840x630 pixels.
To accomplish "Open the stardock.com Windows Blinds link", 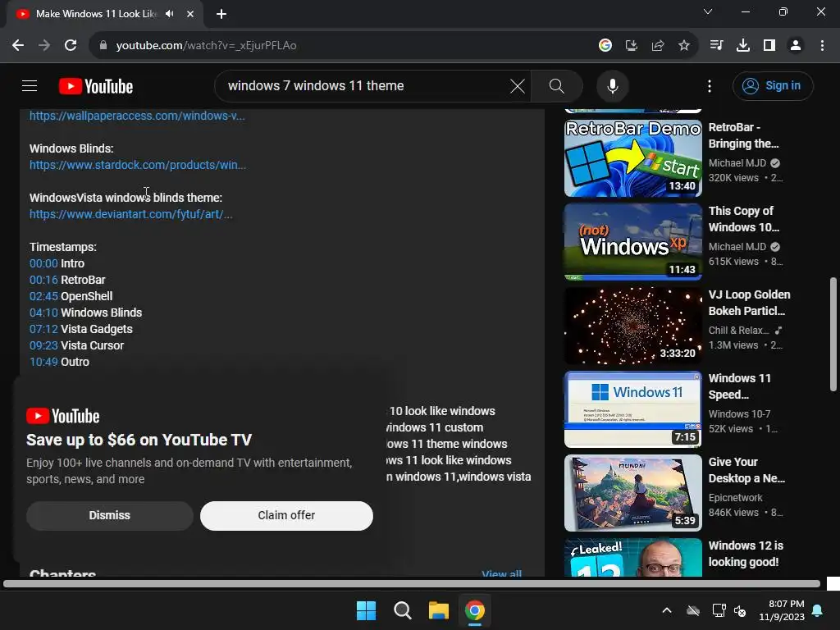I will [x=138, y=165].
